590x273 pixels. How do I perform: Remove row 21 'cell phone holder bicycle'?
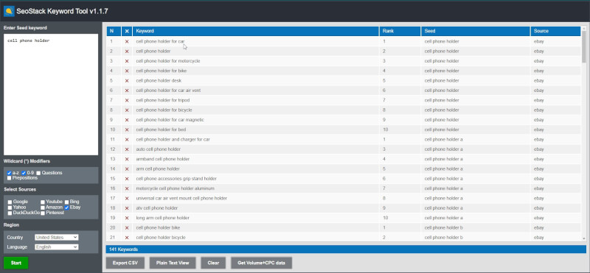(127, 238)
